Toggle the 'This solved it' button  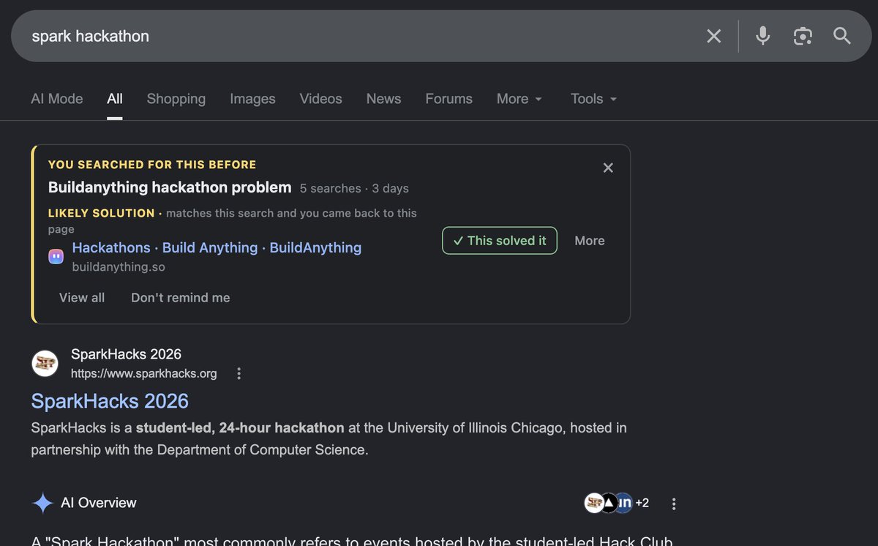(500, 241)
